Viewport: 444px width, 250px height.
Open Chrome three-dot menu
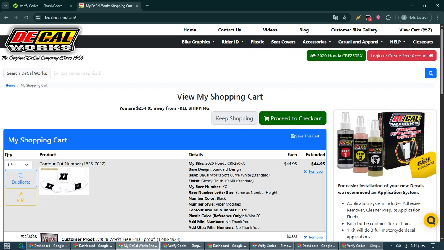pyautogui.click(x=438, y=17)
